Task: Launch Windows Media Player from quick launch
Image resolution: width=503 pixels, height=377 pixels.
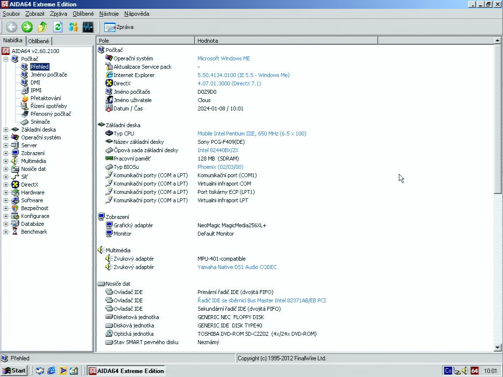Action: click(62, 371)
